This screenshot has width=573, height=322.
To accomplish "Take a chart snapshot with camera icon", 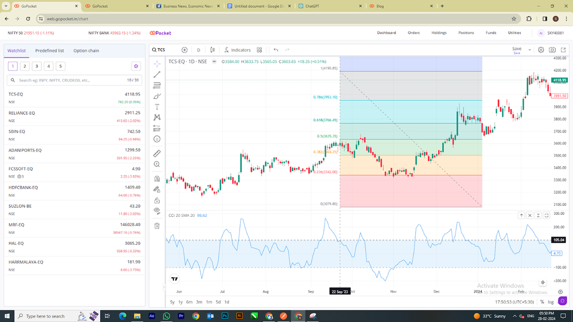I will [552, 50].
